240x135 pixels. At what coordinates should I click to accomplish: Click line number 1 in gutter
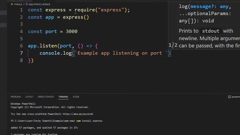(21, 10)
